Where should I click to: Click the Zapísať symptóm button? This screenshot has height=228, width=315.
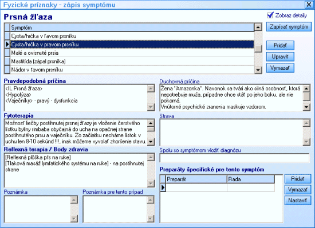coord(289,27)
